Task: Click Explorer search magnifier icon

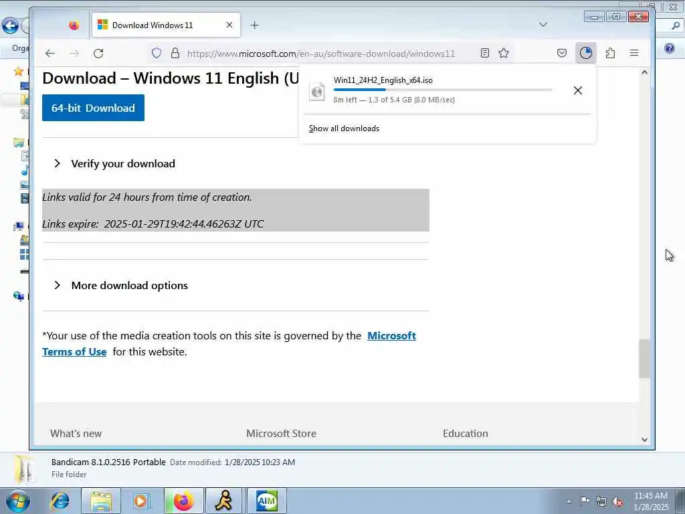Action: 676,26
